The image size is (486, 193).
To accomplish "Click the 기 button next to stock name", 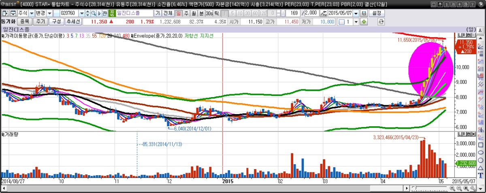I will pos(158,13).
